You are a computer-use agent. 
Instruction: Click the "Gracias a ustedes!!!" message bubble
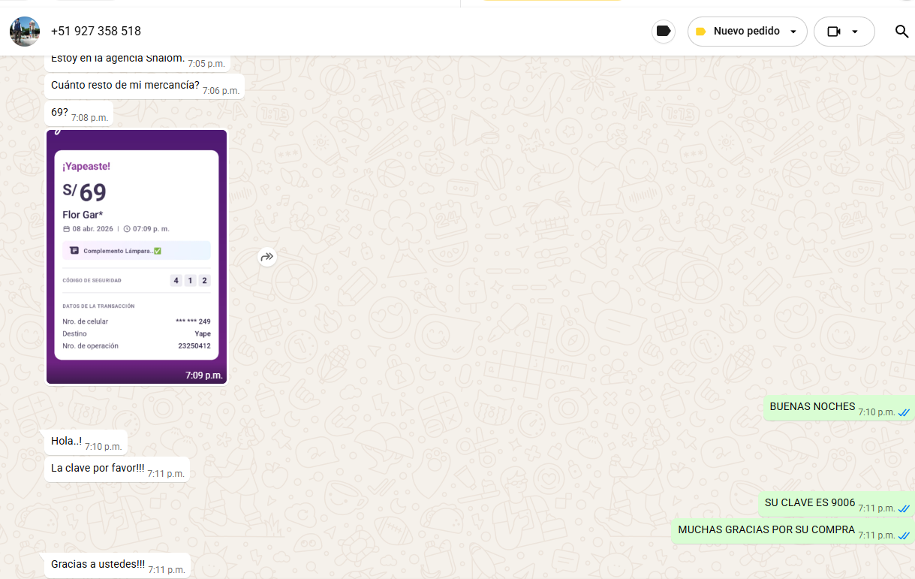[98, 565]
